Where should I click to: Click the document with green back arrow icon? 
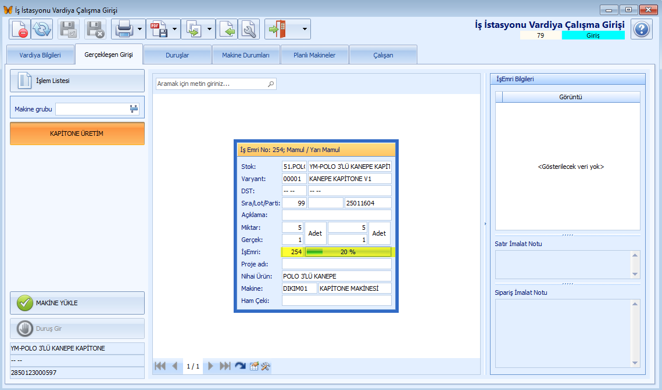227,30
